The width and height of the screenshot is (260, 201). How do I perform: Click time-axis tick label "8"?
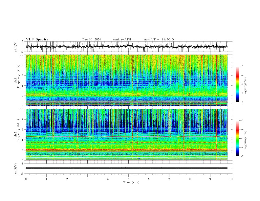[190, 179]
